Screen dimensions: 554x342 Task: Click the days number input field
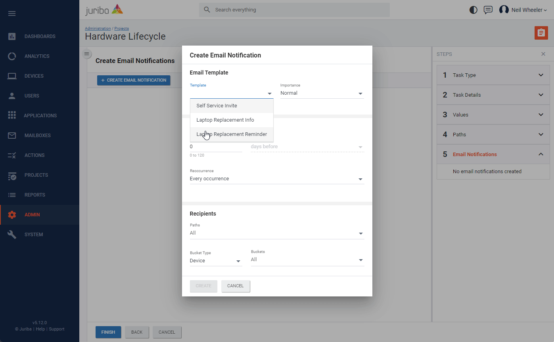click(216, 147)
